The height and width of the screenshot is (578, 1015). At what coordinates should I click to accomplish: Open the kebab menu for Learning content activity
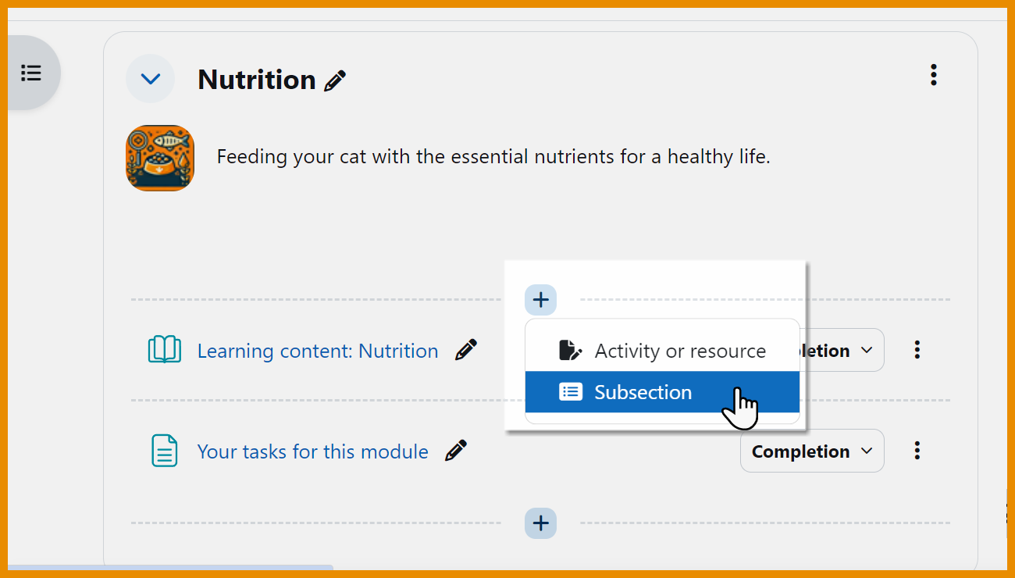pyautogui.click(x=917, y=350)
